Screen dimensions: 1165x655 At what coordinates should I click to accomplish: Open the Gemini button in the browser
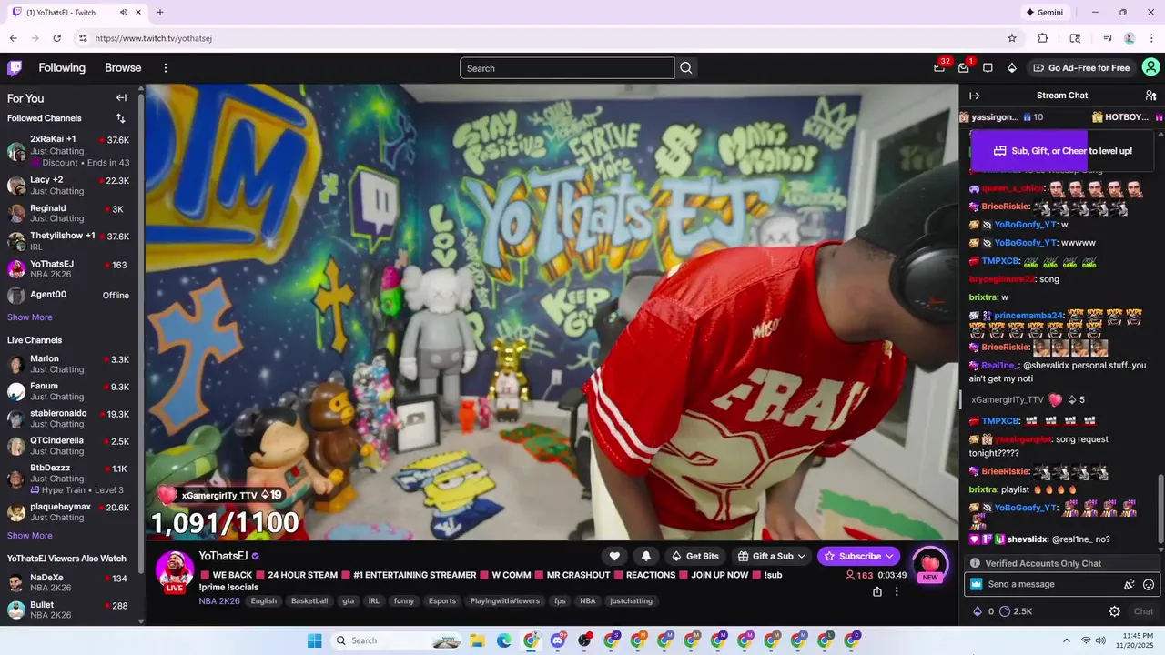click(1045, 13)
